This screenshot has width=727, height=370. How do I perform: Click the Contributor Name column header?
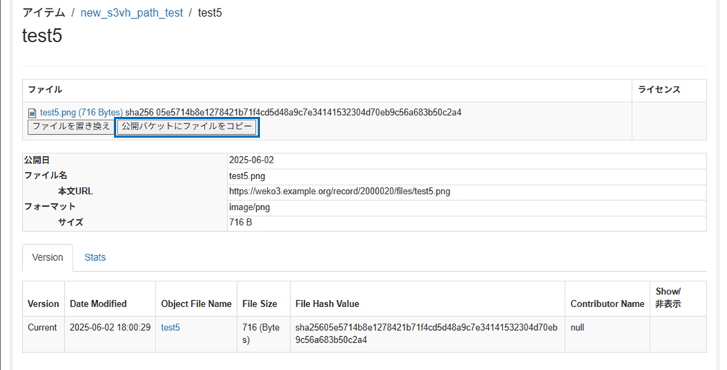coord(607,304)
